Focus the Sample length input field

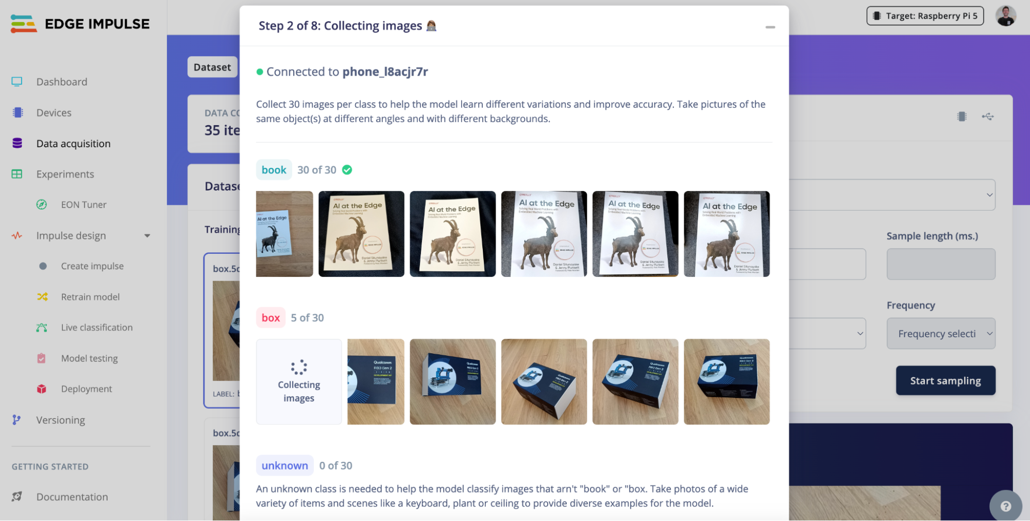point(941,264)
